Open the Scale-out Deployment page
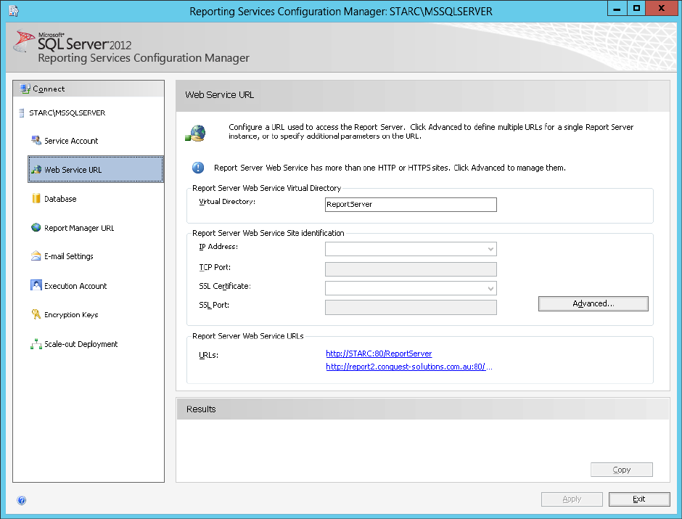This screenshot has width=682, height=519. point(81,344)
